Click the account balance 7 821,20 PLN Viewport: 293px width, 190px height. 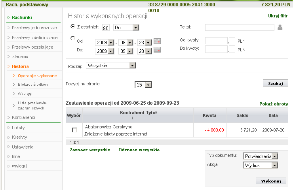click(276, 4)
